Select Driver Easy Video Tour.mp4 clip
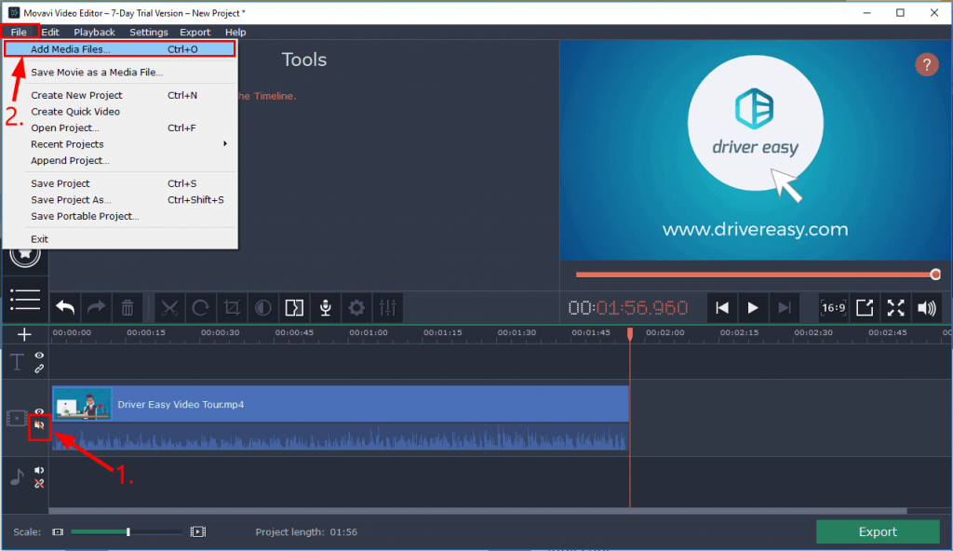 341,405
